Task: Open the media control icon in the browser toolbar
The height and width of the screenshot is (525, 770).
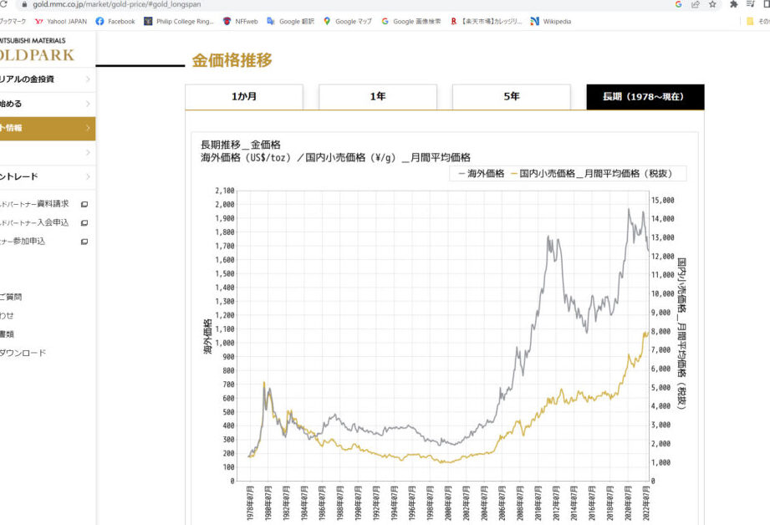Action: point(751,4)
